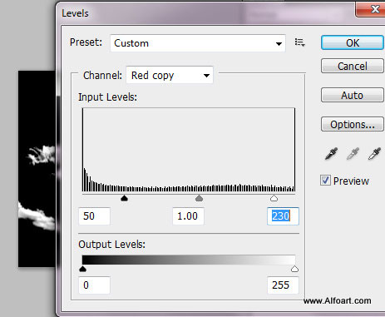Click the output levels field showing 255
385x317 pixels.
pos(283,285)
